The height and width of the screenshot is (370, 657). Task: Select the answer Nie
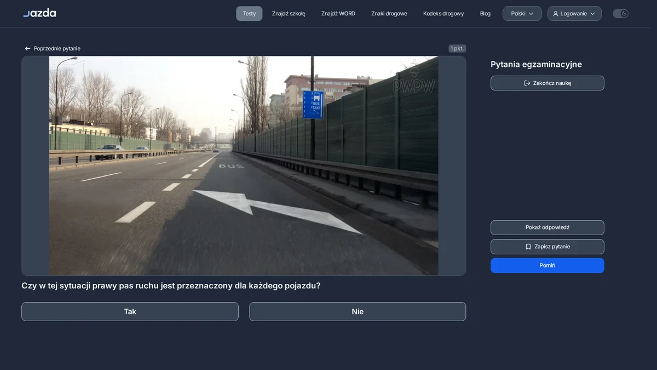[358, 311]
